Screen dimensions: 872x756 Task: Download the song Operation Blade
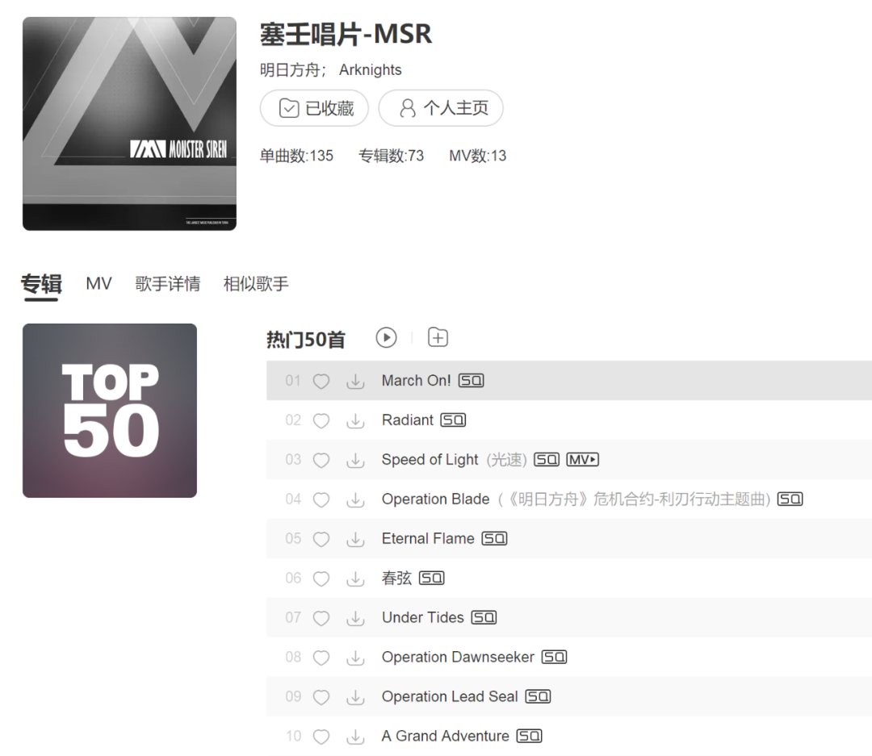355,499
